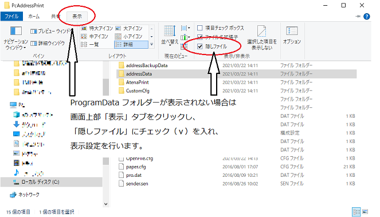Open オプション folder options
This screenshot has width=380, height=217.
pos(292,35)
